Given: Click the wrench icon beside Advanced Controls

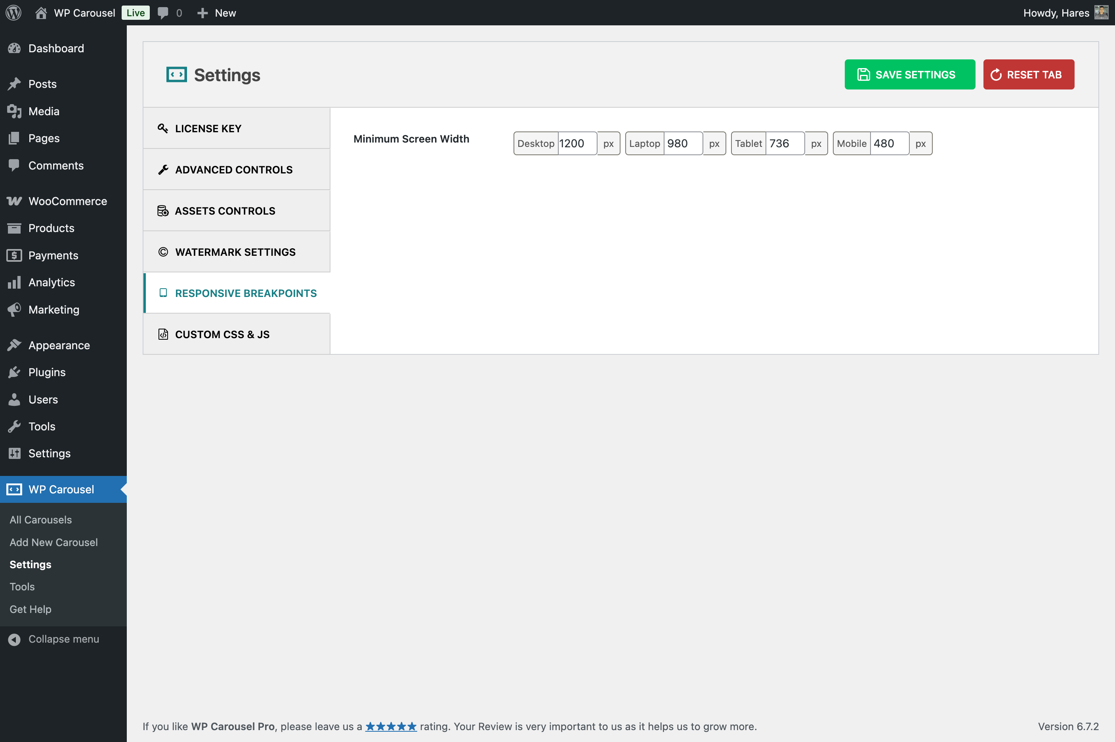Looking at the screenshot, I should tap(163, 169).
